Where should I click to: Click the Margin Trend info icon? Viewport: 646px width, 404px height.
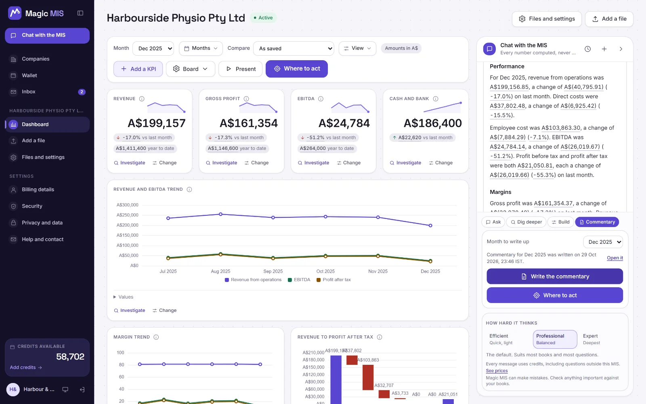tap(156, 337)
